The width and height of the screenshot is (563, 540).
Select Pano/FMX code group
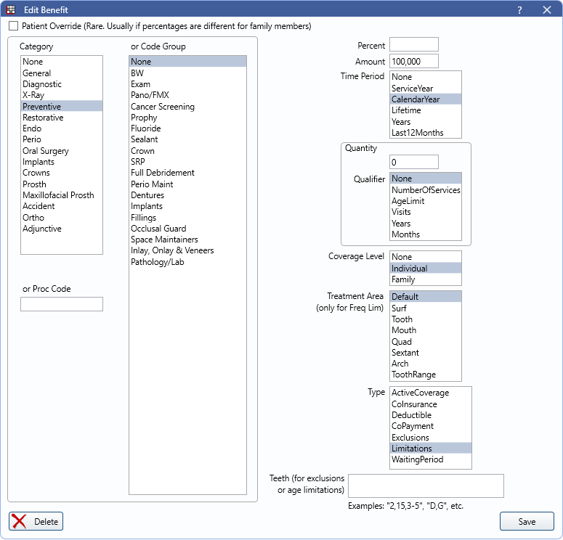pos(150,95)
